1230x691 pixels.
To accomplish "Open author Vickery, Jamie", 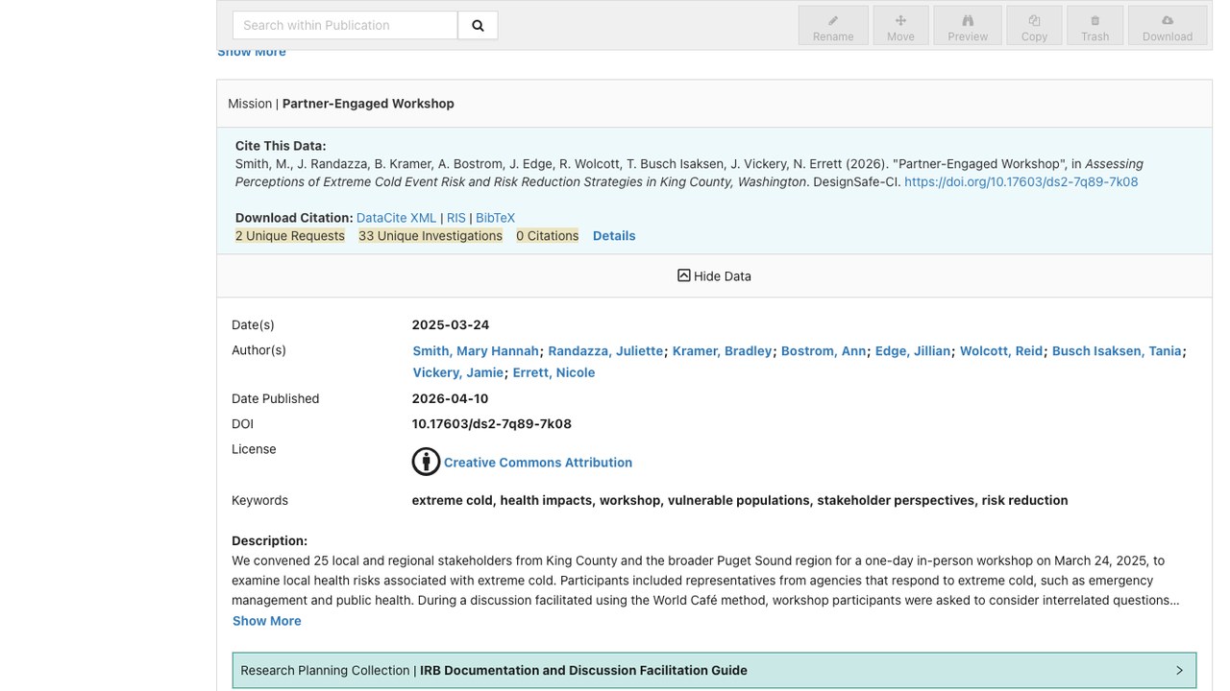I will point(458,372).
